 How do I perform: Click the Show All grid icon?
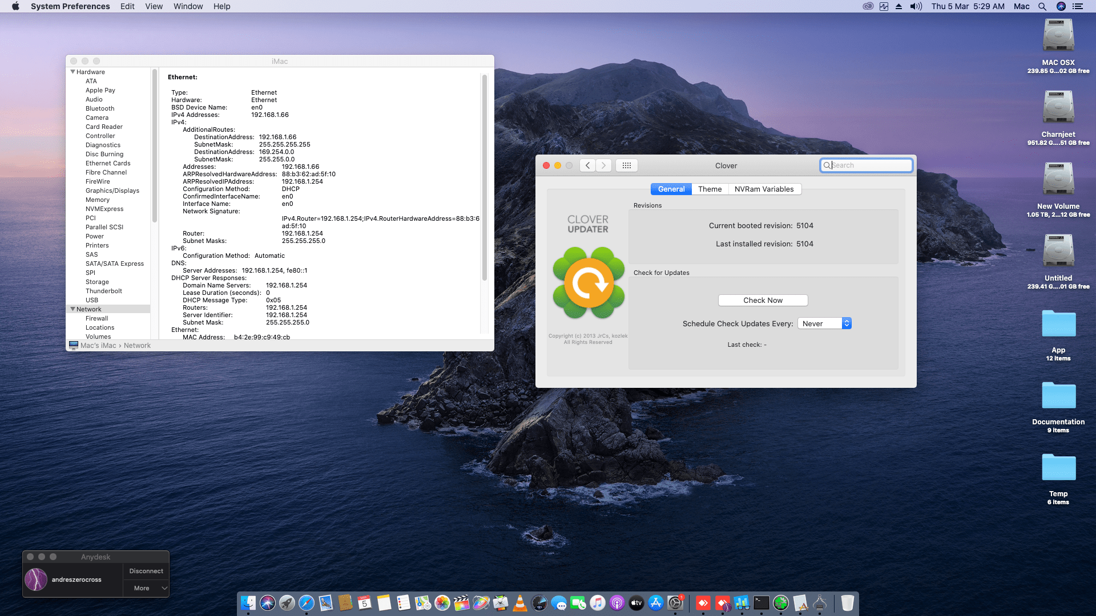tap(626, 165)
